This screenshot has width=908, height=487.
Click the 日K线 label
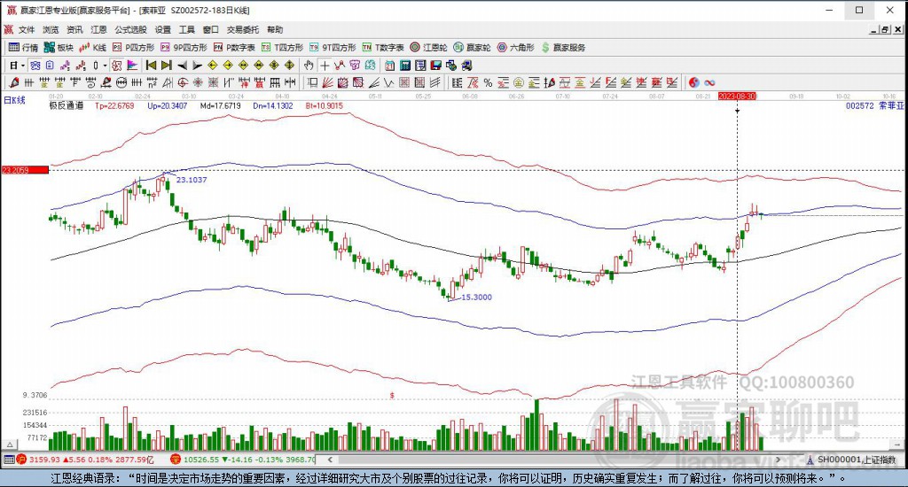pos(14,101)
